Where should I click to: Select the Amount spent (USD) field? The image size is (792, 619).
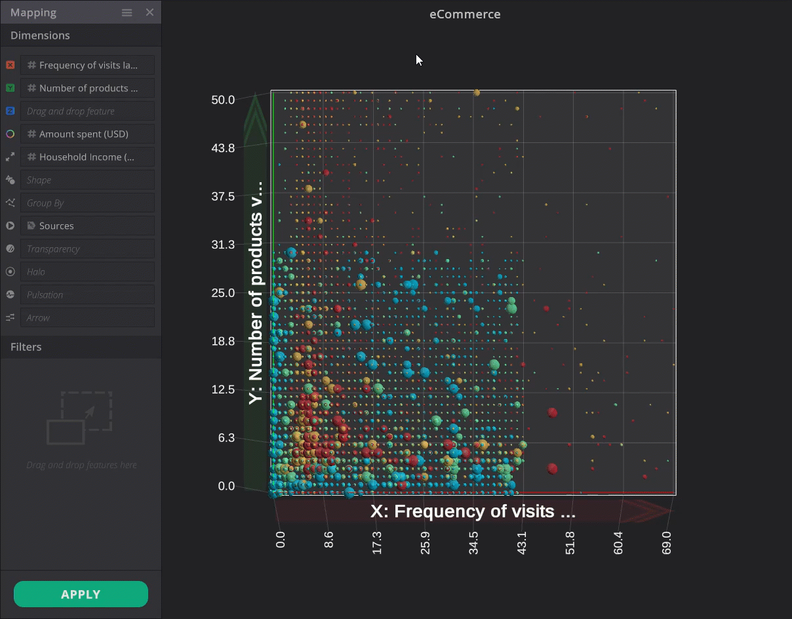click(87, 134)
